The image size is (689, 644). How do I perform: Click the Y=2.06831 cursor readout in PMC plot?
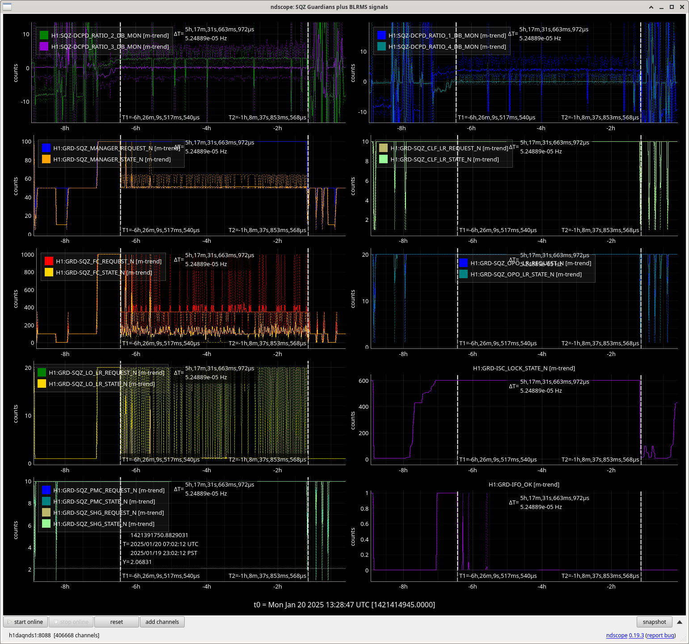coord(137,562)
